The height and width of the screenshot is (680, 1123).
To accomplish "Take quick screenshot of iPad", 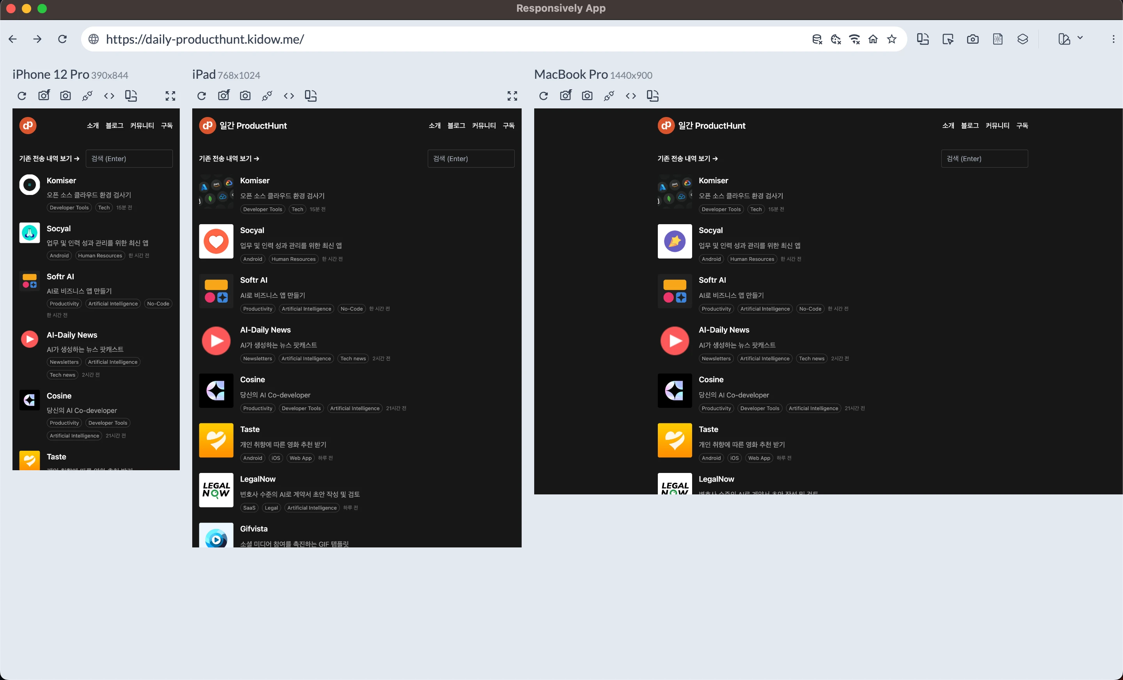I will click(x=224, y=95).
